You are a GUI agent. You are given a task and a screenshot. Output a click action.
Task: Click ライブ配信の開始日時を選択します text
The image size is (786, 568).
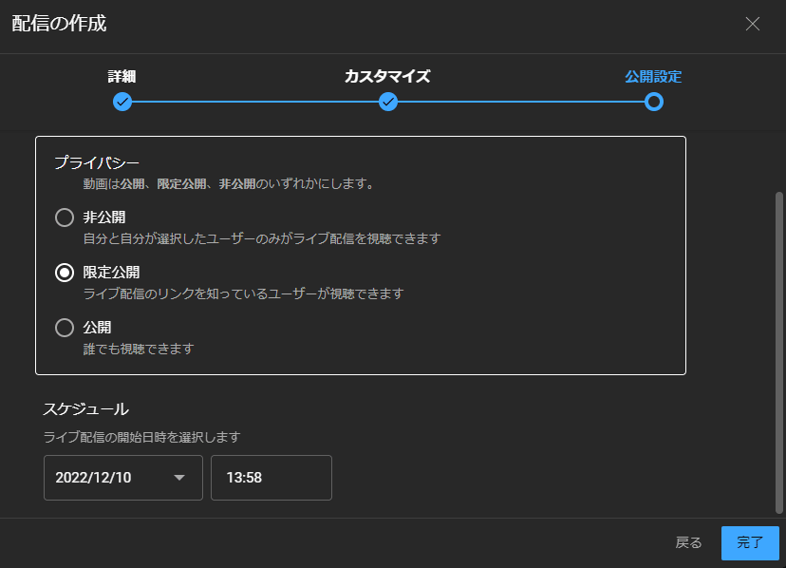click(x=141, y=437)
